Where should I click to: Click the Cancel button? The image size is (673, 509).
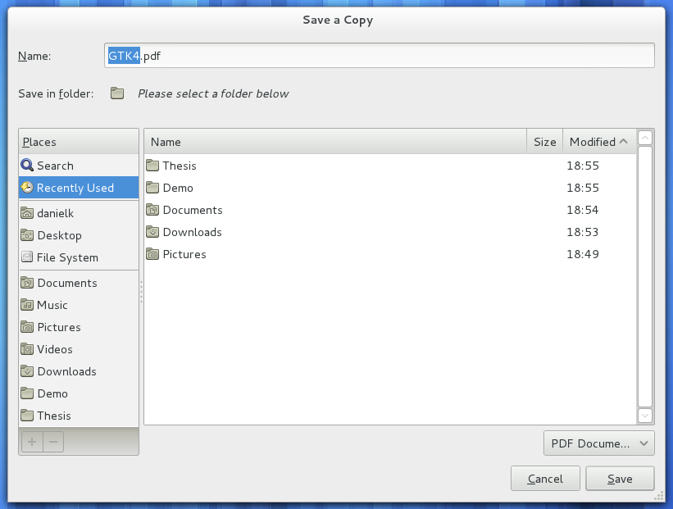pos(545,479)
